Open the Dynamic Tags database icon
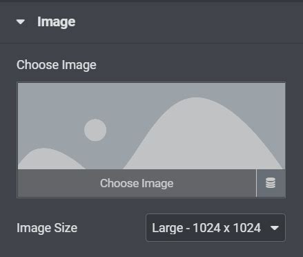Viewport: 303px width, 257px height. coord(271,183)
